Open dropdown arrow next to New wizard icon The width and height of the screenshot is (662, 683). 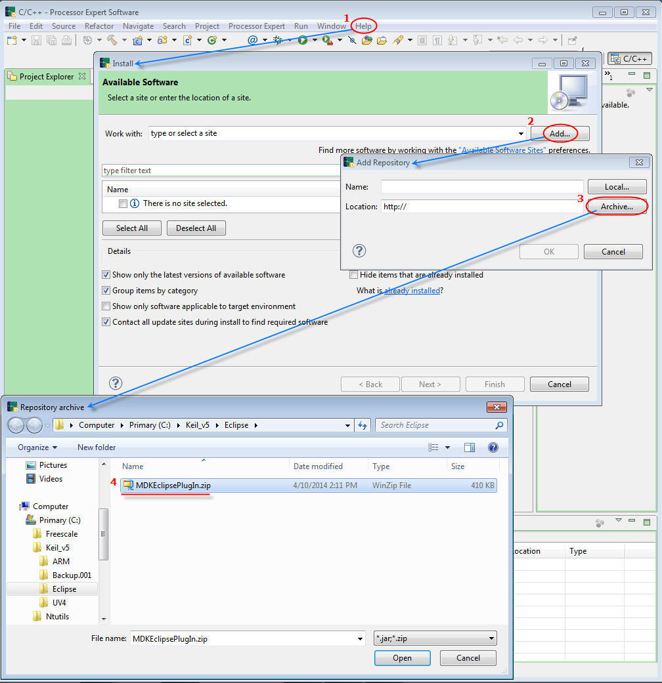click(24, 41)
